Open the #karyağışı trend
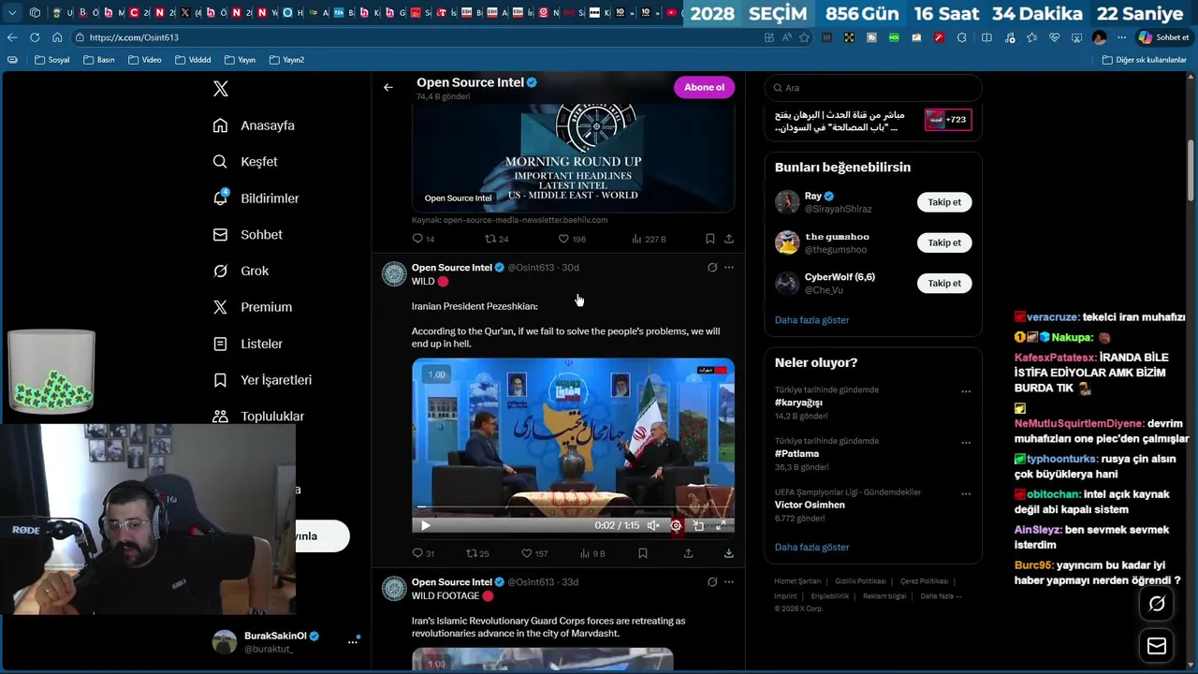This screenshot has height=674, width=1198. coord(798,403)
